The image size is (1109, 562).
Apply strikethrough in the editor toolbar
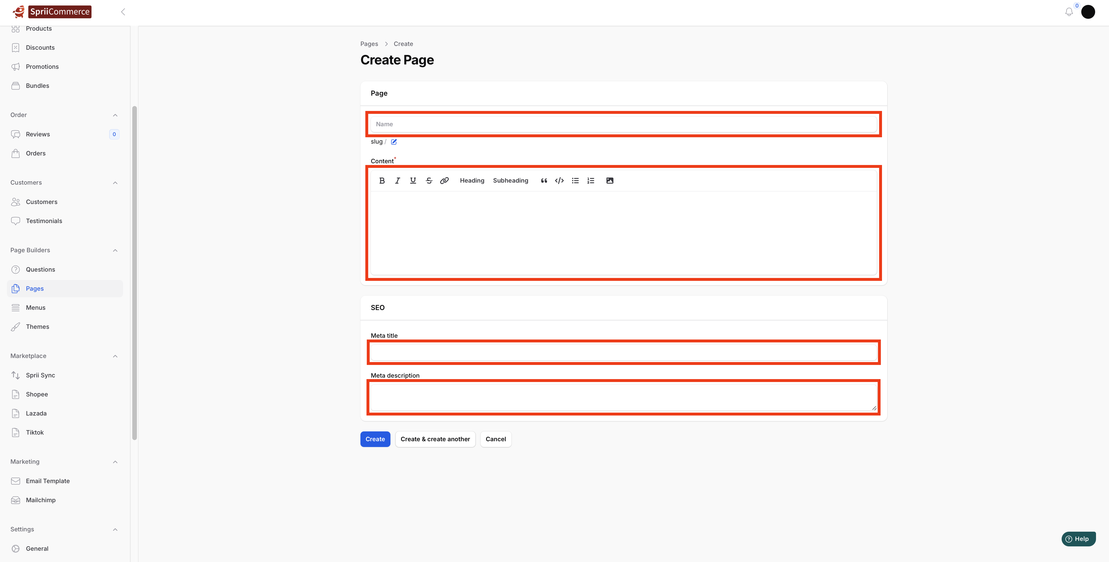429,180
